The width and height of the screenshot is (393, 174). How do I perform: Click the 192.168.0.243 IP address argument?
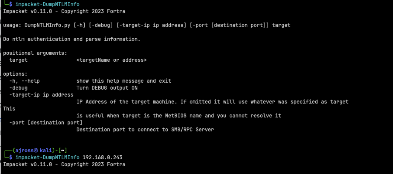[102, 157]
